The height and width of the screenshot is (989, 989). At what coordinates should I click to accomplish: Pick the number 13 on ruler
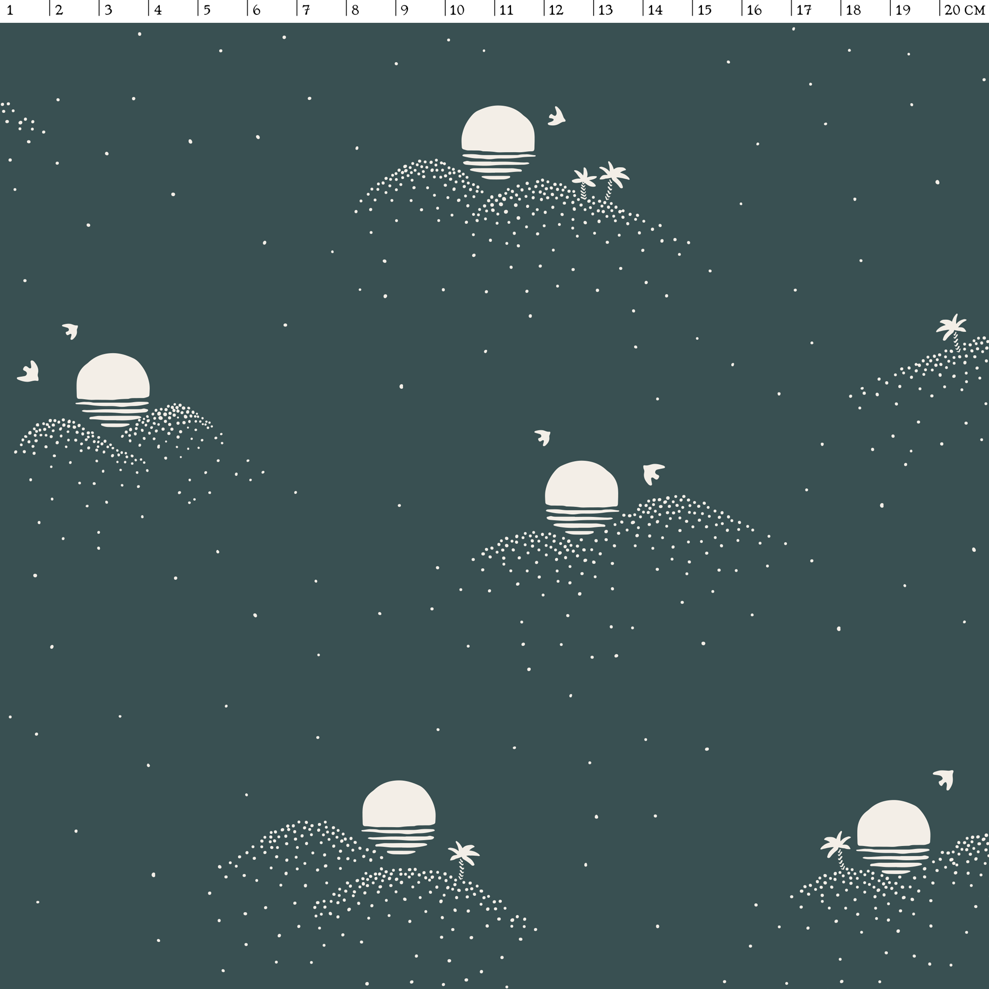tap(605, 10)
